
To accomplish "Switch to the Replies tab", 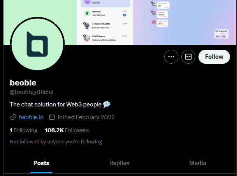I will point(119,163).
